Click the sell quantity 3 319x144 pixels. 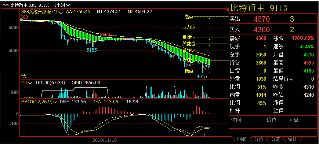292,19
